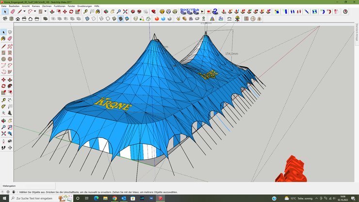The width and height of the screenshot is (359, 202).
Task: Pick the Eraser tool in top toolbar
Action: (x=13, y=12)
